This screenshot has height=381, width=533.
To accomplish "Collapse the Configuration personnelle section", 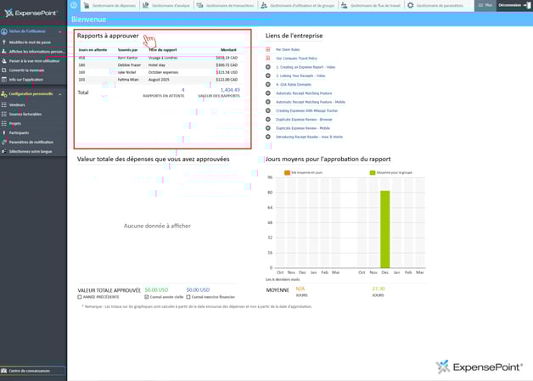I will point(59,94).
